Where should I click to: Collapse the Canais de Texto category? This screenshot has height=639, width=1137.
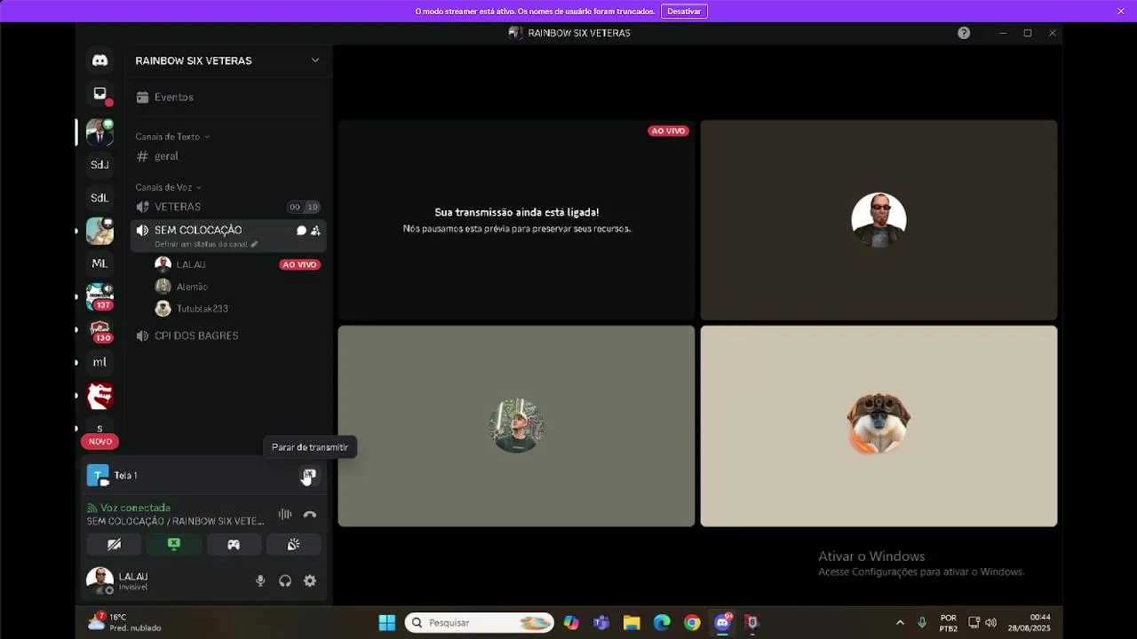tap(172, 137)
